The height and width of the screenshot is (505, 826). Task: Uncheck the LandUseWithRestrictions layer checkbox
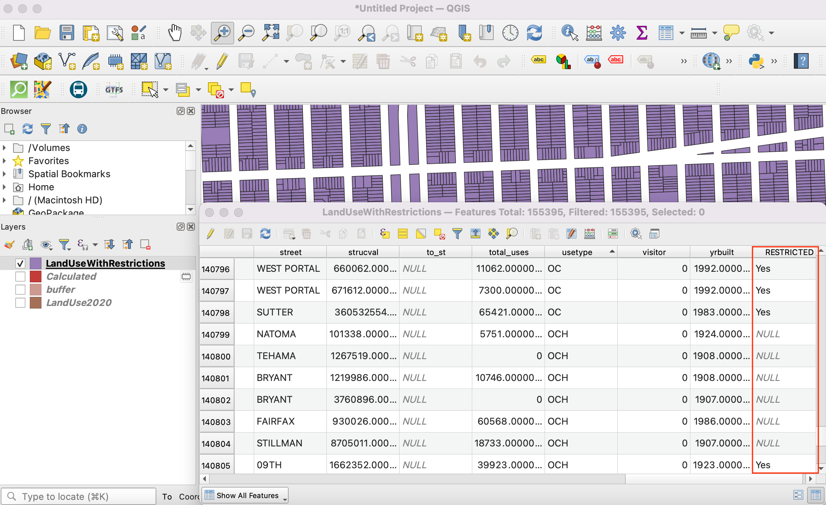[x=20, y=263]
